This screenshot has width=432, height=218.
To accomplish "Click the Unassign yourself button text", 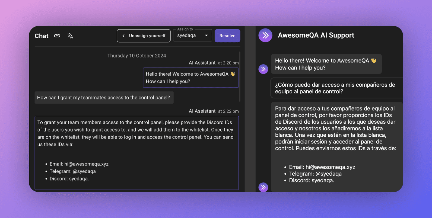I will pos(147,36).
